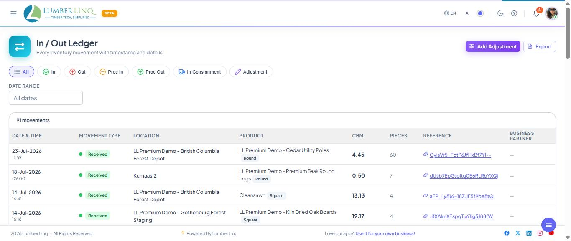Image resolution: width=571 pixels, height=241 pixels.
Task: Click the link icon beside dUsb7Ep reference
Action: pos(426,175)
